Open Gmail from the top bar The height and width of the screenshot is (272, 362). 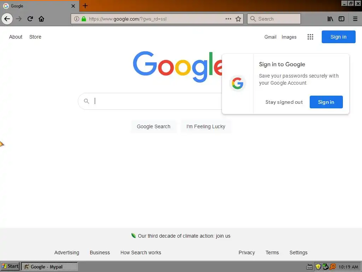(x=270, y=37)
